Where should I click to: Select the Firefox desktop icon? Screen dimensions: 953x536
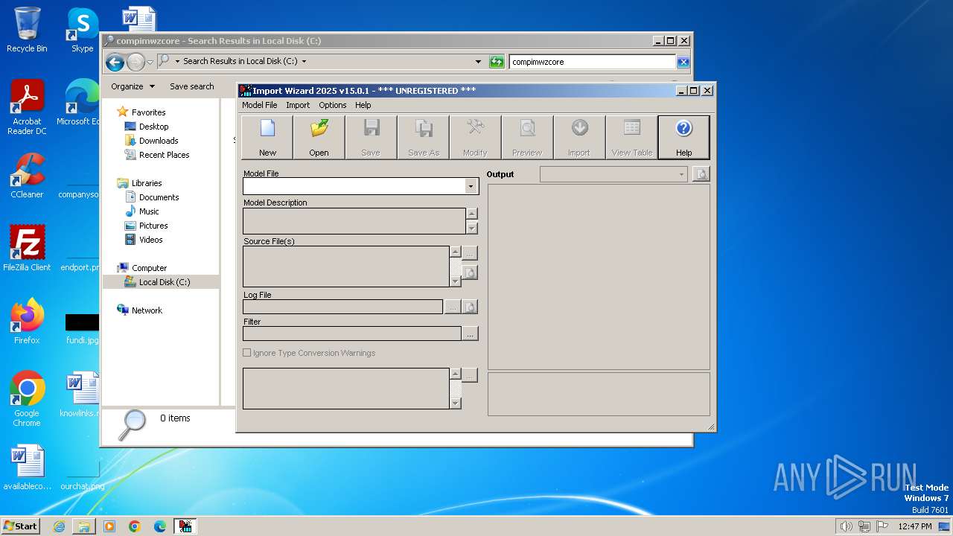click(x=27, y=322)
